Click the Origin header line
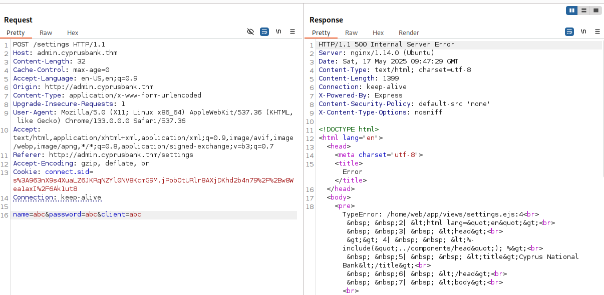This screenshot has width=604, height=295. [83, 87]
